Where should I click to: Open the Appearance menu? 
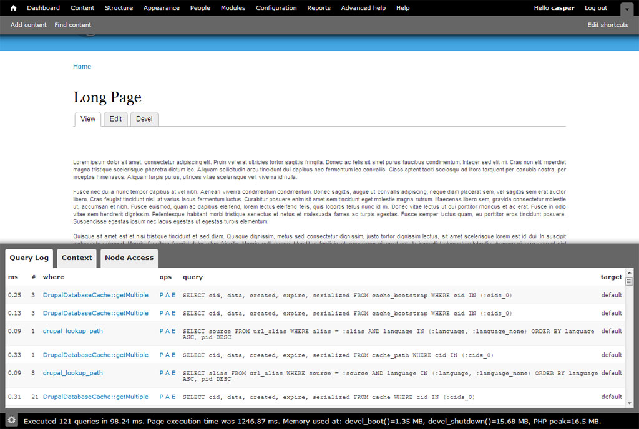tap(162, 7)
